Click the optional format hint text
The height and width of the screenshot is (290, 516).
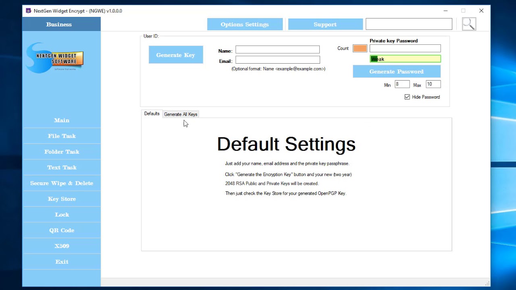tap(278, 69)
